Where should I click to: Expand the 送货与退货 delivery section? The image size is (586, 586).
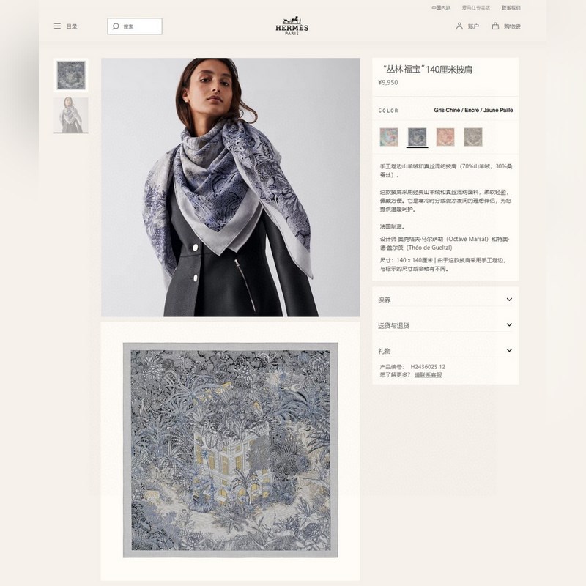pos(445,325)
